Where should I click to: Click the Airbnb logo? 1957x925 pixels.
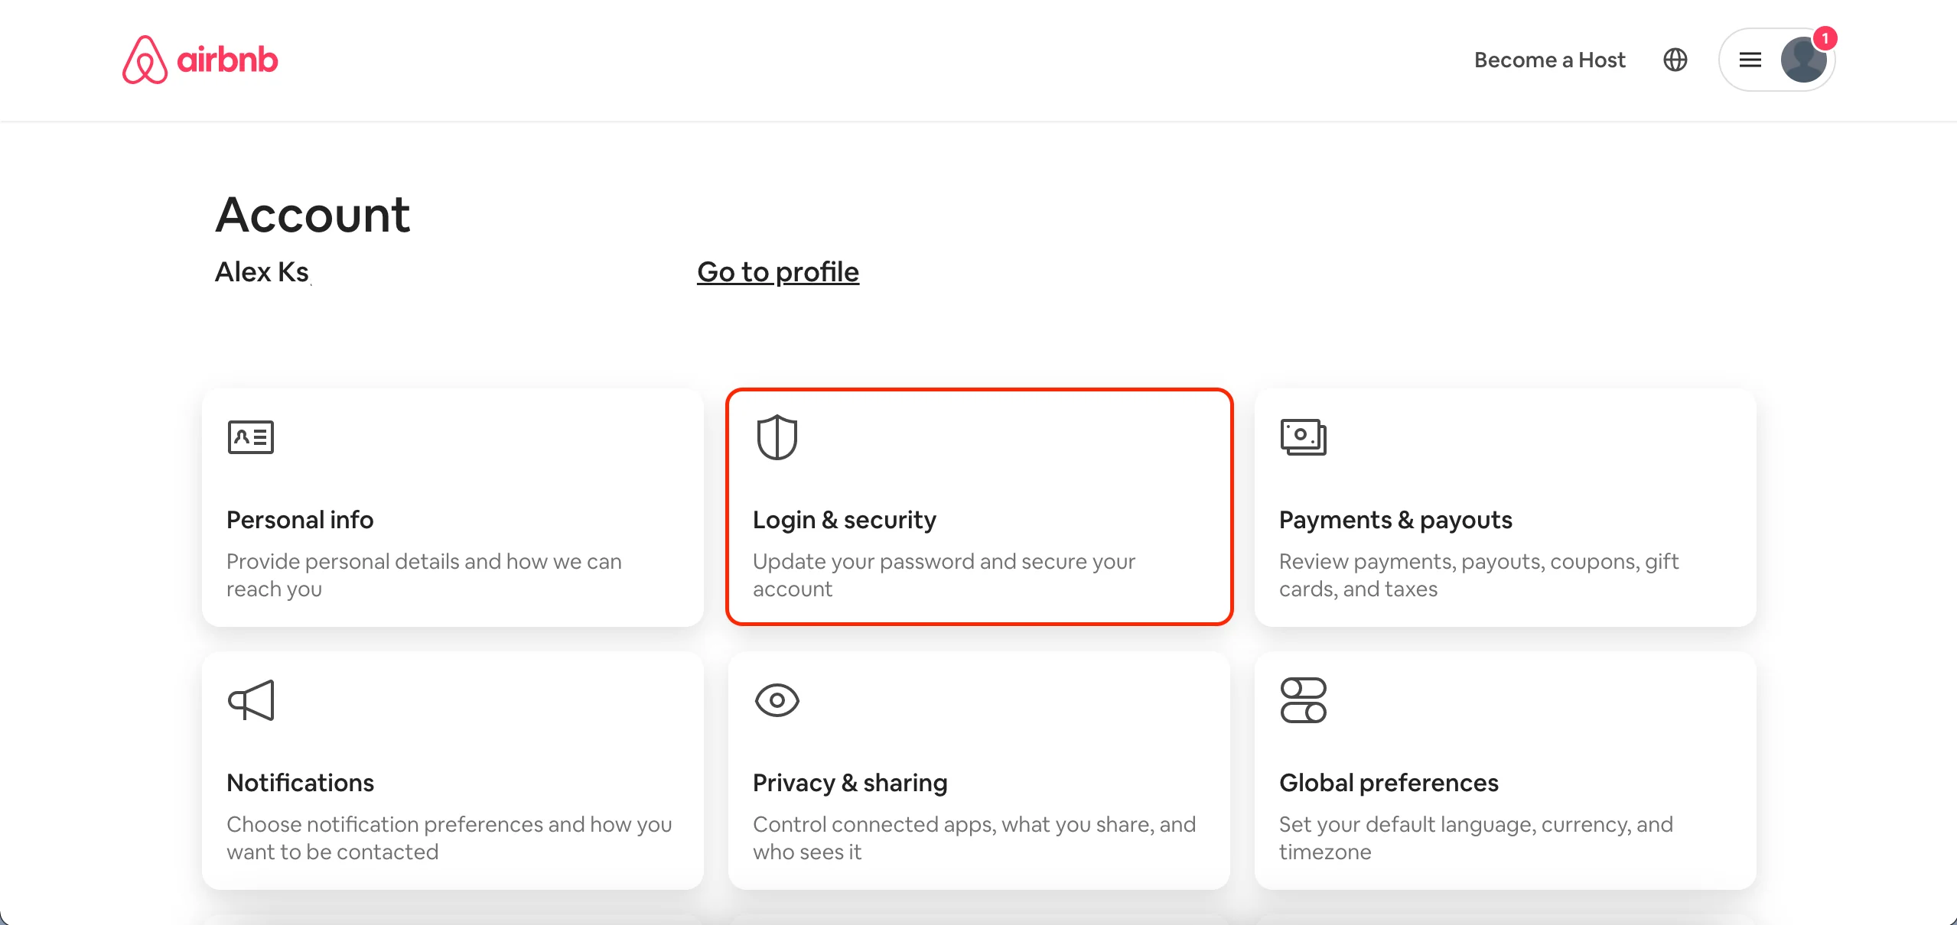pyautogui.click(x=200, y=60)
